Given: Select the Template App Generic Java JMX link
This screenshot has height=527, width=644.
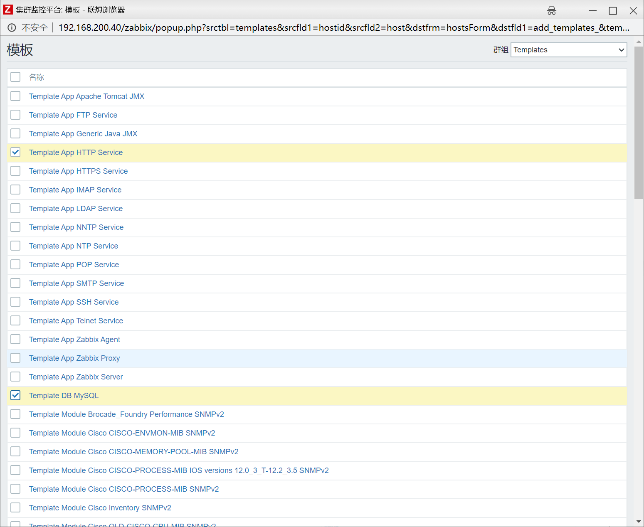Looking at the screenshot, I should tap(83, 134).
